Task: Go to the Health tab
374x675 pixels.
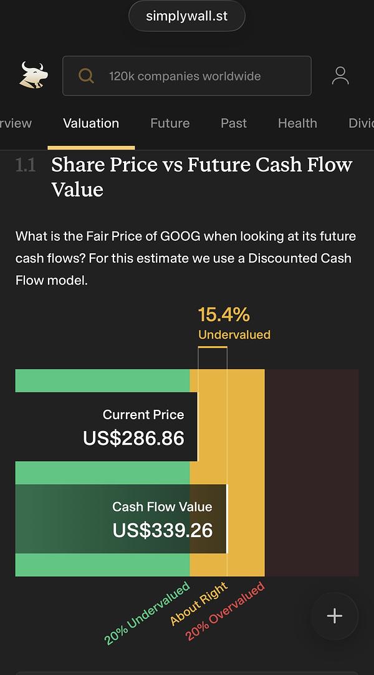Action: [297, 123]
